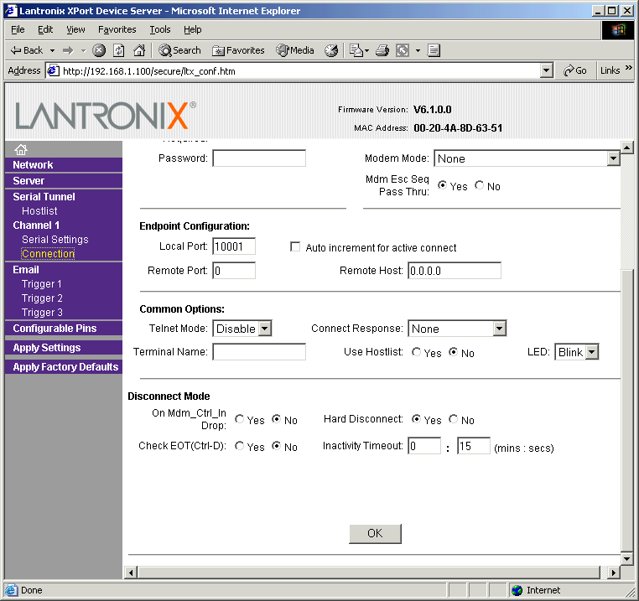
Task: Click the Back arrow toolbar button
Action: [26, 50]
